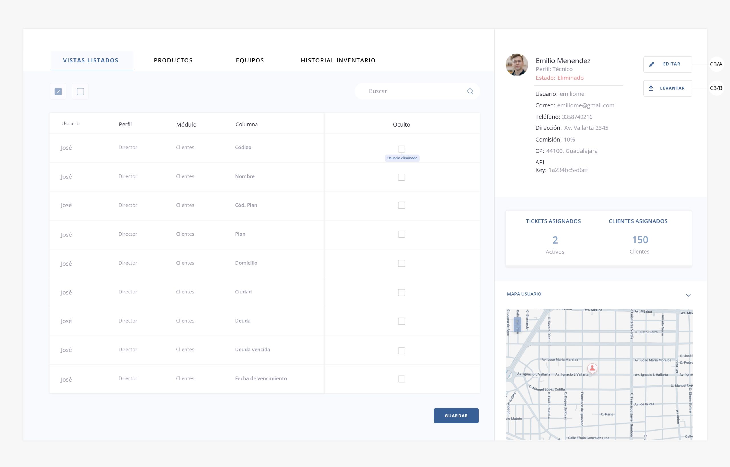Click the upload arrow icon on Levantar

pos(651,88)
